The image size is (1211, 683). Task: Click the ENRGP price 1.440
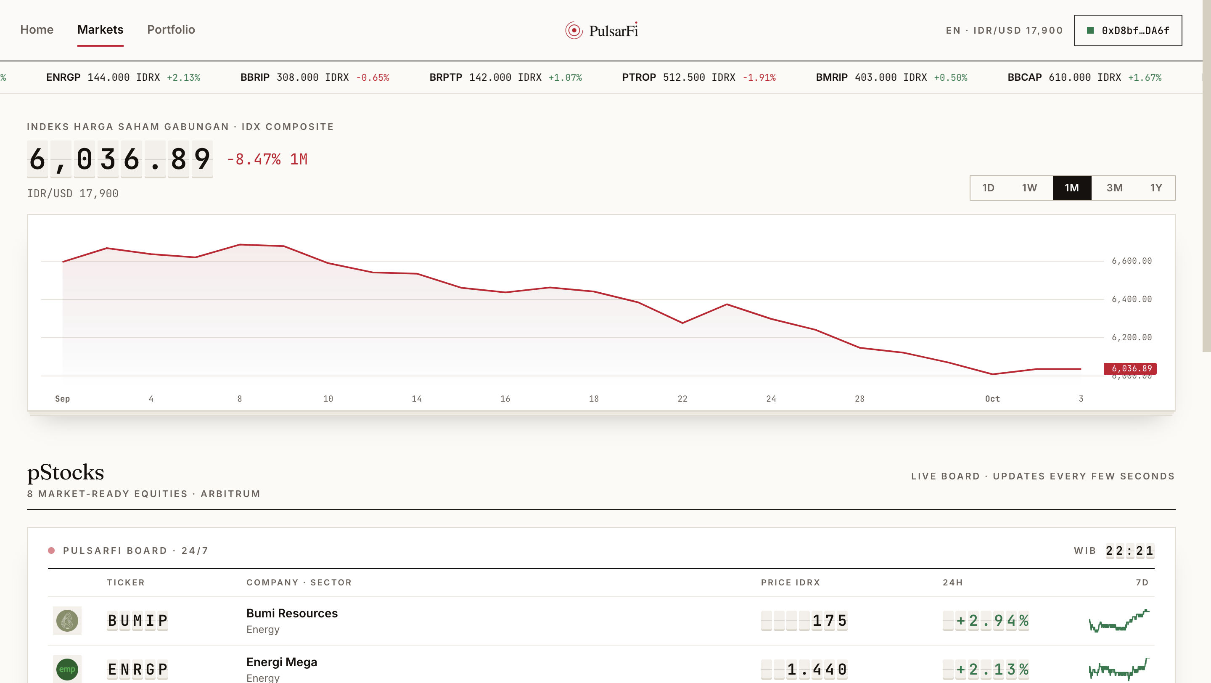point(804,670)
